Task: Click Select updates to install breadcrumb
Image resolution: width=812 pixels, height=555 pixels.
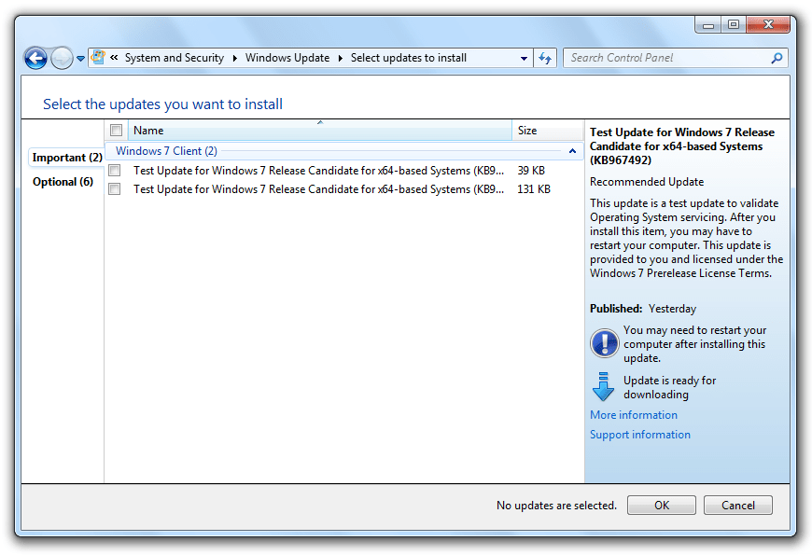Action: (409, 58)
